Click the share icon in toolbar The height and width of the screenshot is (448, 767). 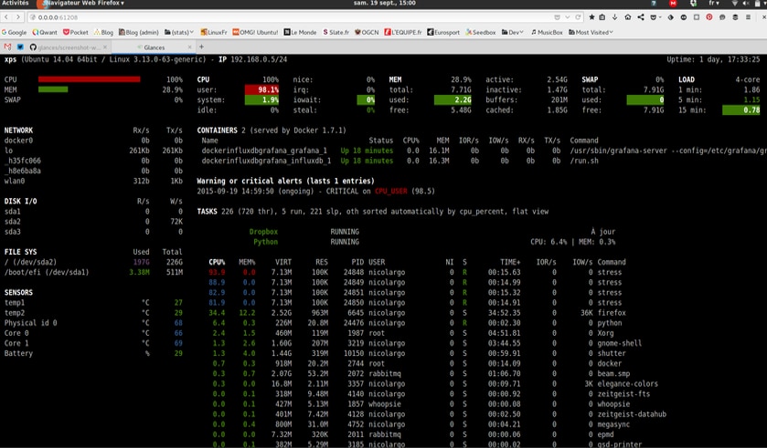pos(641,17)
